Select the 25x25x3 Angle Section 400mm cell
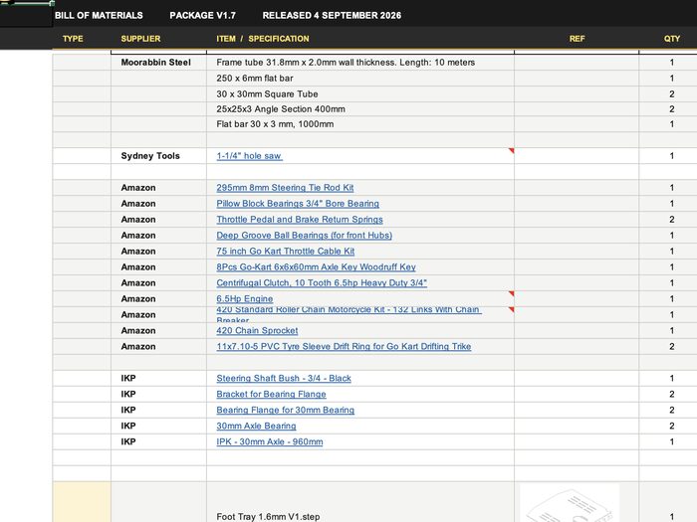This screenshot has height=522, width=697. tap(360, 109)
